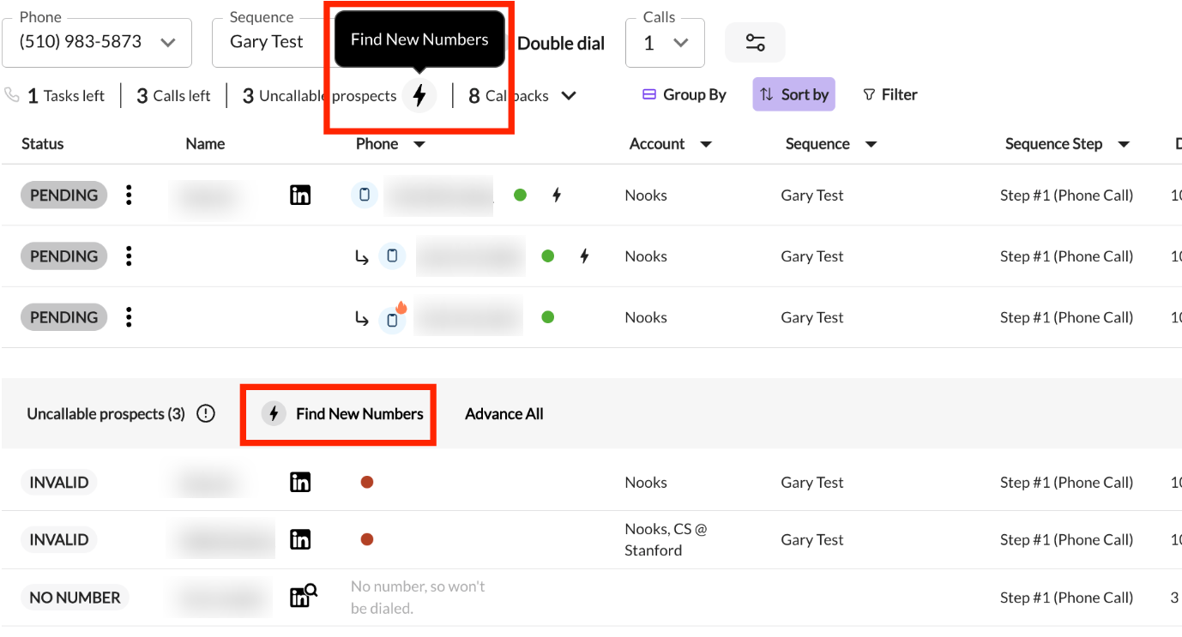Open the Sequence Gary Test selector

pyautogui.click(x=273, y=42)
